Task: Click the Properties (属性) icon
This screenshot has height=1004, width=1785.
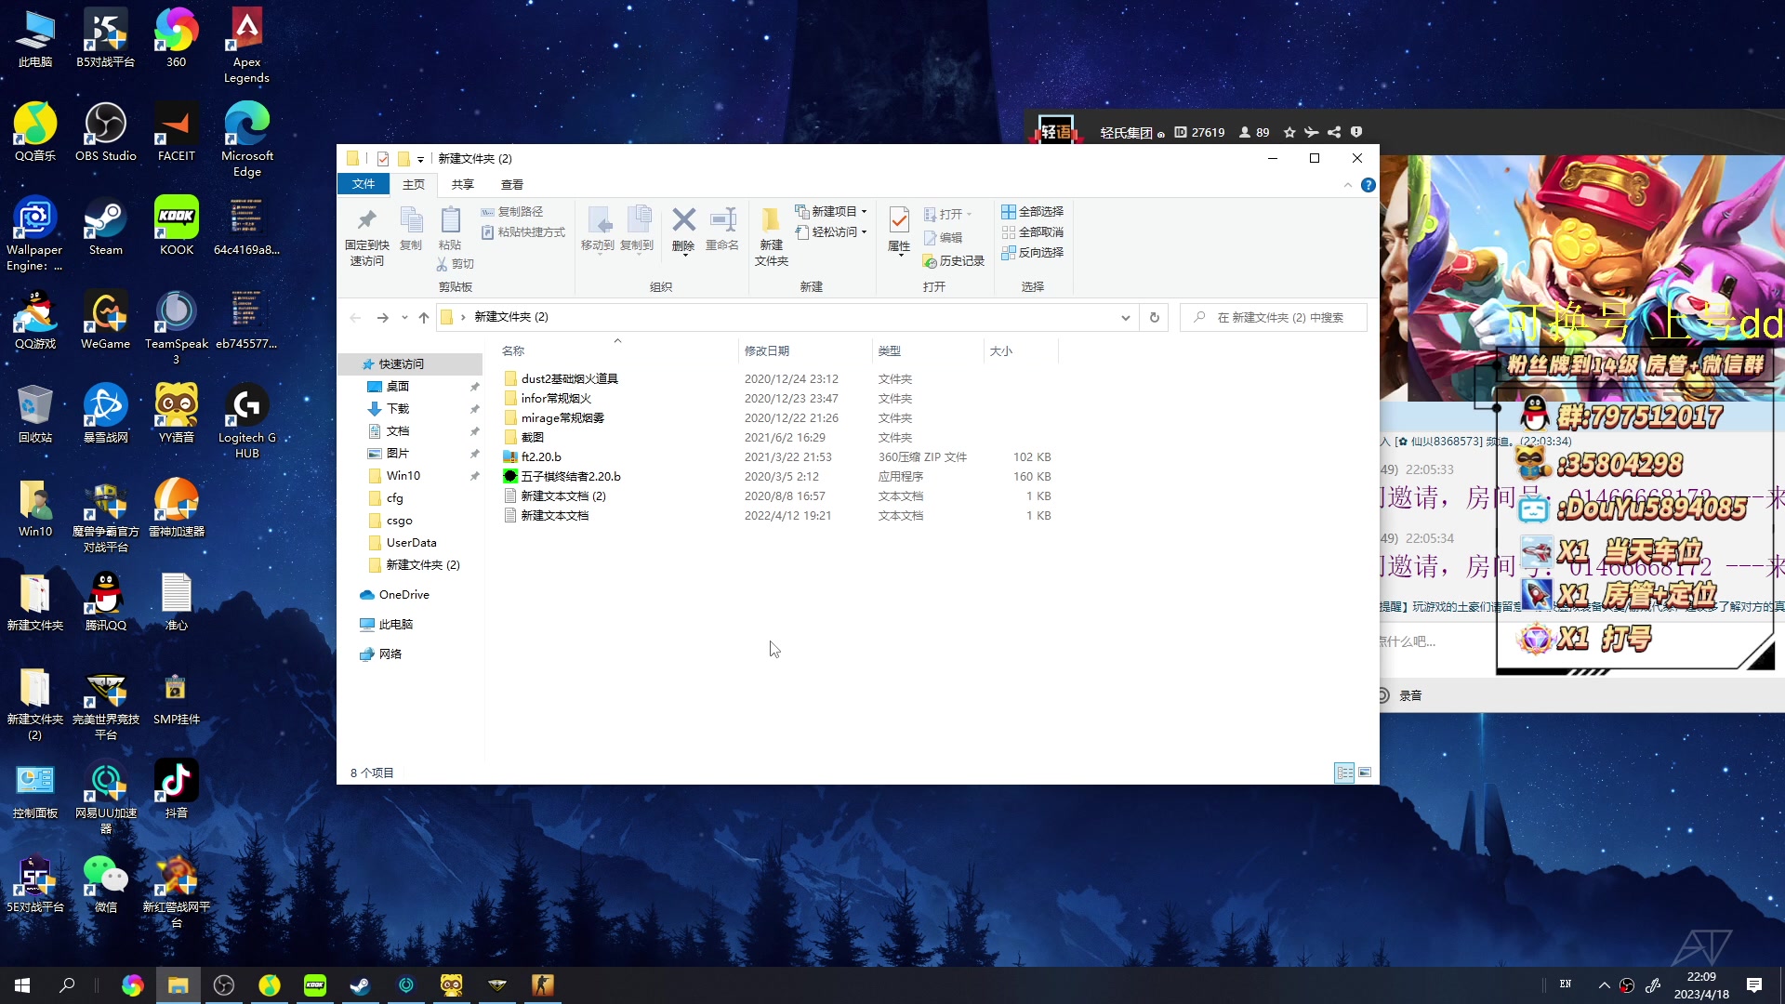Action: click(899, 220)
